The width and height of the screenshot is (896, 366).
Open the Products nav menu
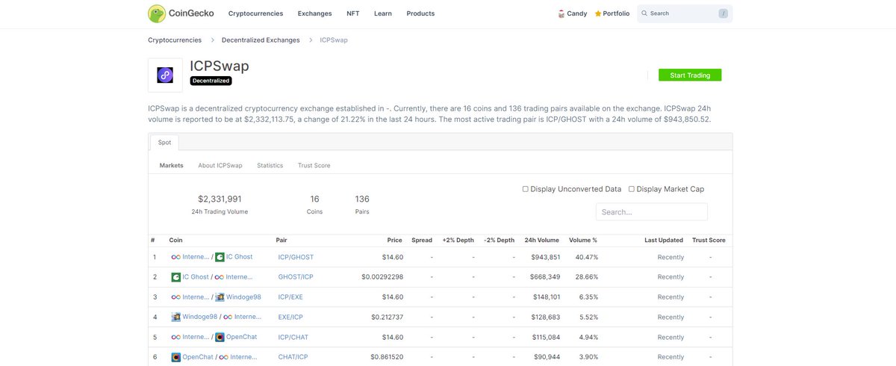pyautogui.click(x=420, y=13)
